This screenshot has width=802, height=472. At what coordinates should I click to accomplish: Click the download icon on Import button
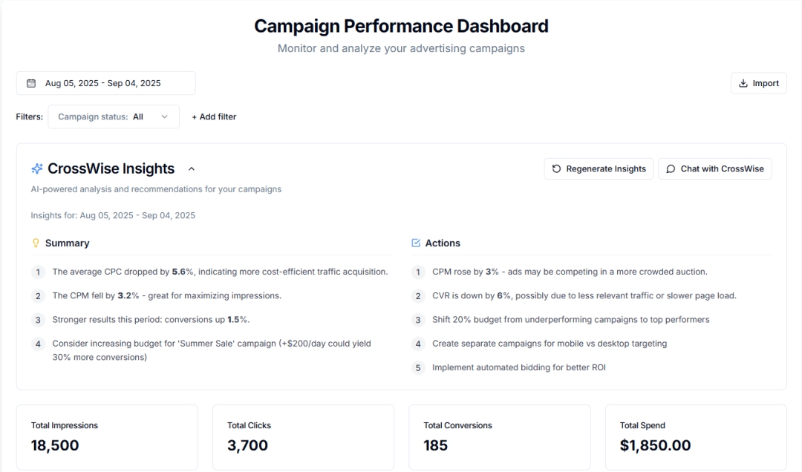pos(743,83)
